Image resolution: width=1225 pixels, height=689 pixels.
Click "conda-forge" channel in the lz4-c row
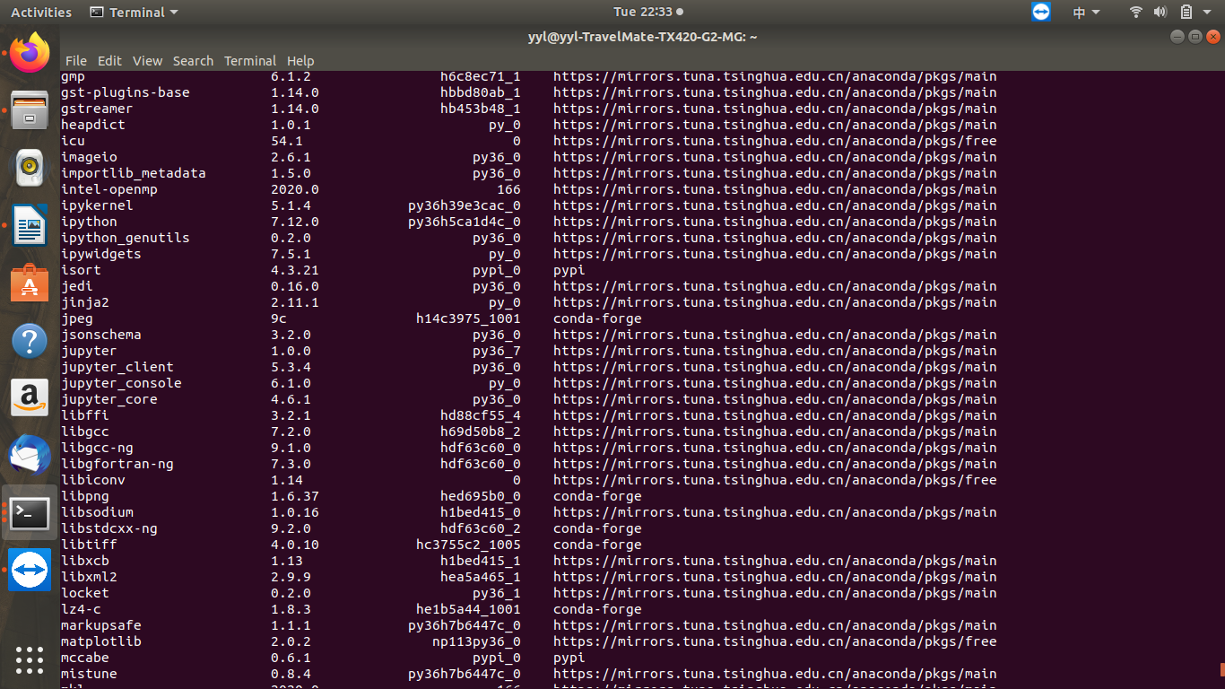coord(597,609)
